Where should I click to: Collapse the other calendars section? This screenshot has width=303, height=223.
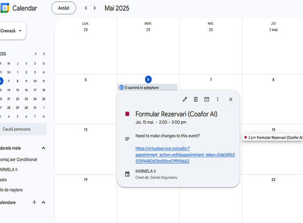pos(44,202)
